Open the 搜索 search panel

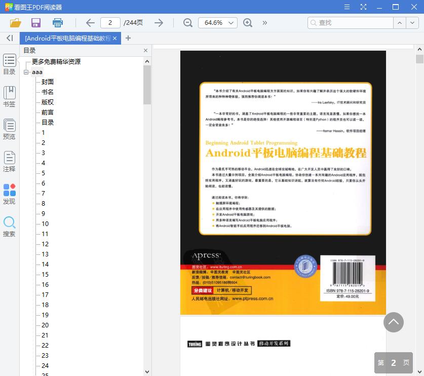(x=9, y=225)
